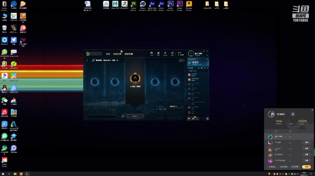Image resolution: width=315 pixels, height=176 pixels.
Task: Open the Recycle Bin on desktop
Action: pos(4,29)
